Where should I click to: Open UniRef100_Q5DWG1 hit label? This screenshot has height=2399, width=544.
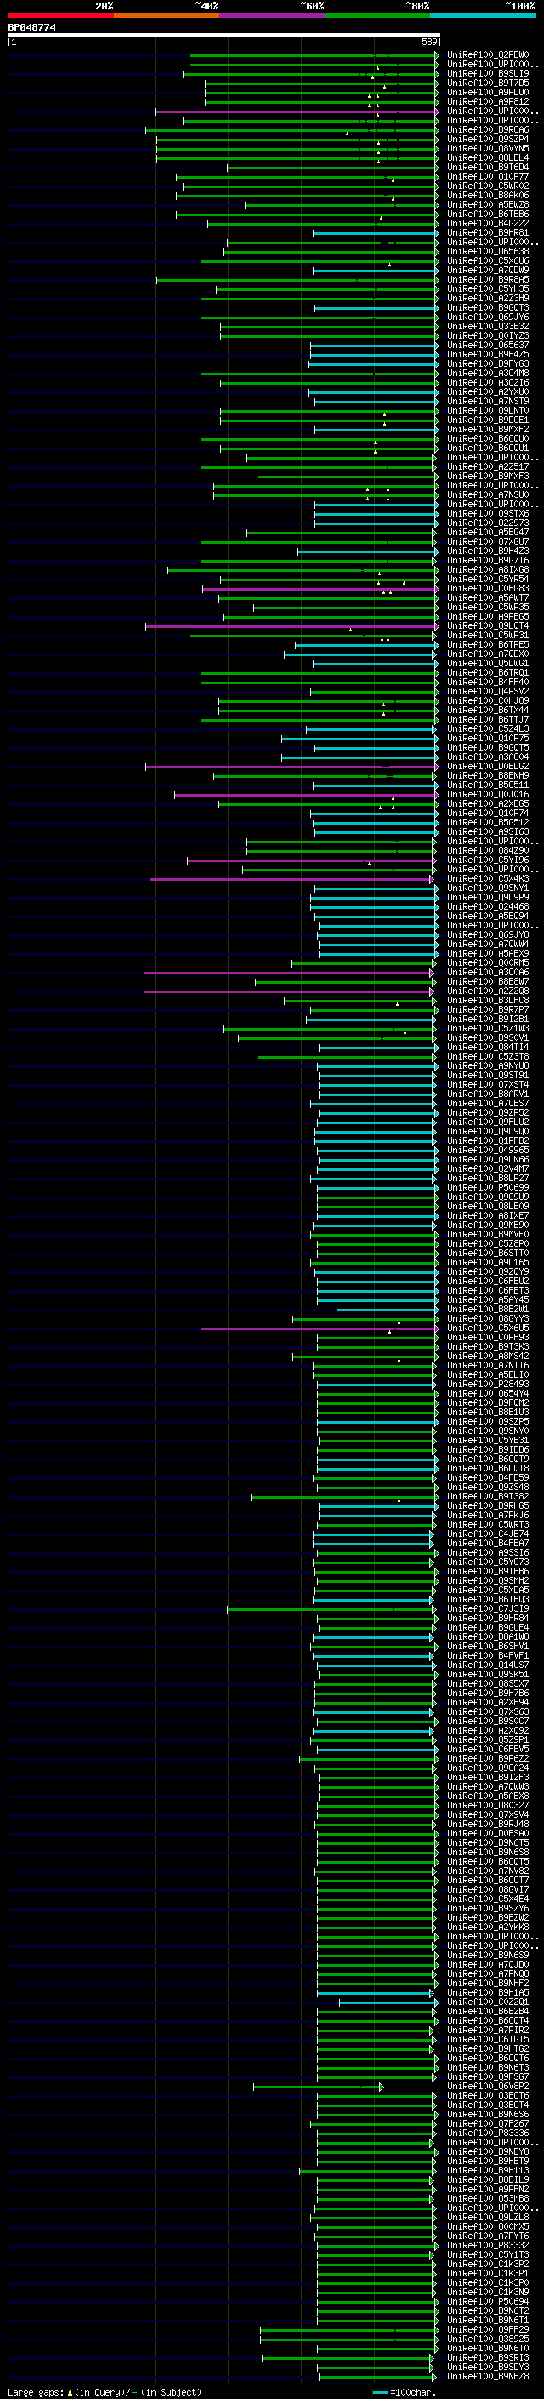click(x=488, y=664)
